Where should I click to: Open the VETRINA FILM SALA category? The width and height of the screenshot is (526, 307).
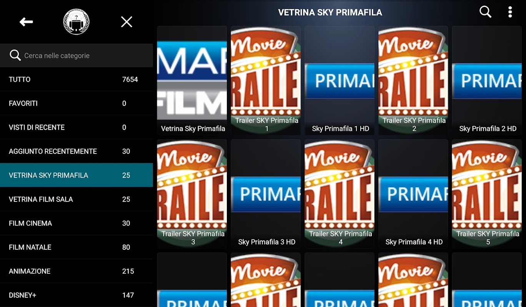point(77,199)
